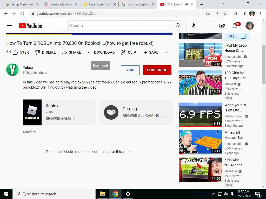Dislike the video
Viewport: 266px width, 199px height.
click(45, 52)
